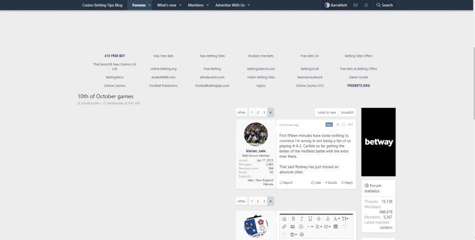This screenshot has height=240, width=475.
Task: Open the smilies emoji picker
Action: tap(301, 226)
